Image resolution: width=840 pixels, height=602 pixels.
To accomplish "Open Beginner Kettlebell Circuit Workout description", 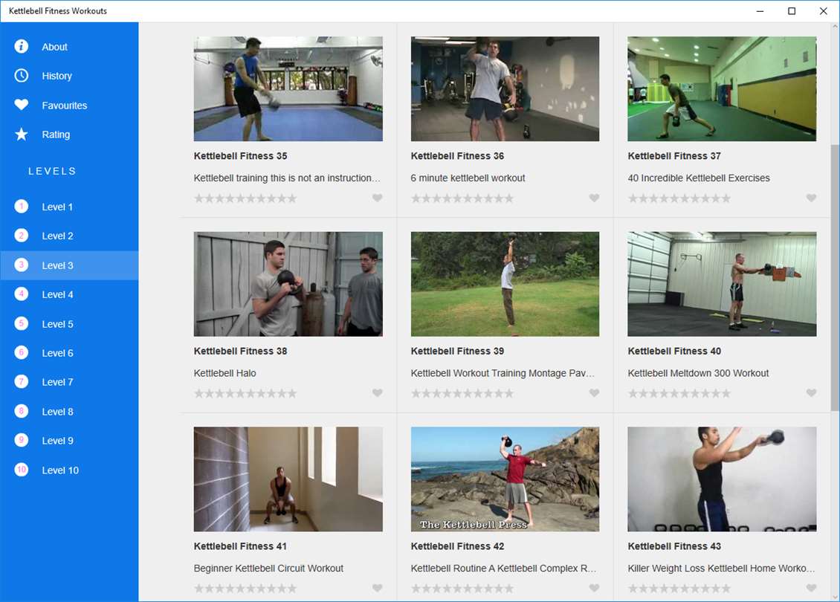I will (x=268, y=569).
